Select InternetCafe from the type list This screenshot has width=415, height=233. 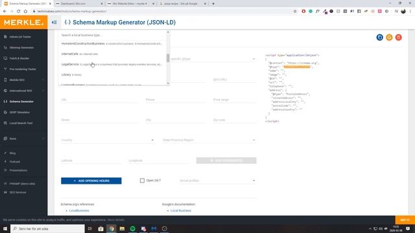click(x=112, y=54)
